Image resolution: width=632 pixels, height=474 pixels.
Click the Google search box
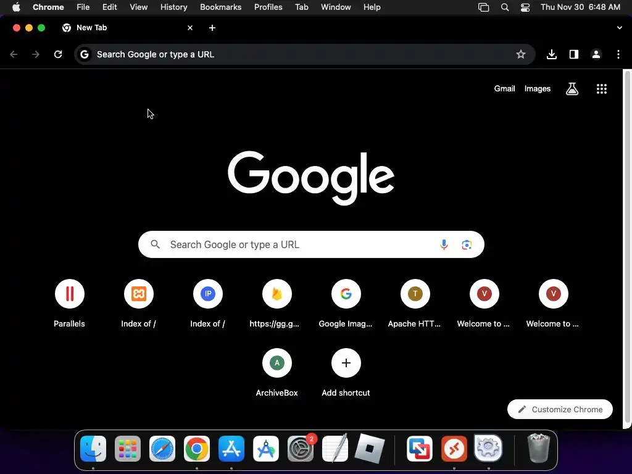tap(311, 244)
